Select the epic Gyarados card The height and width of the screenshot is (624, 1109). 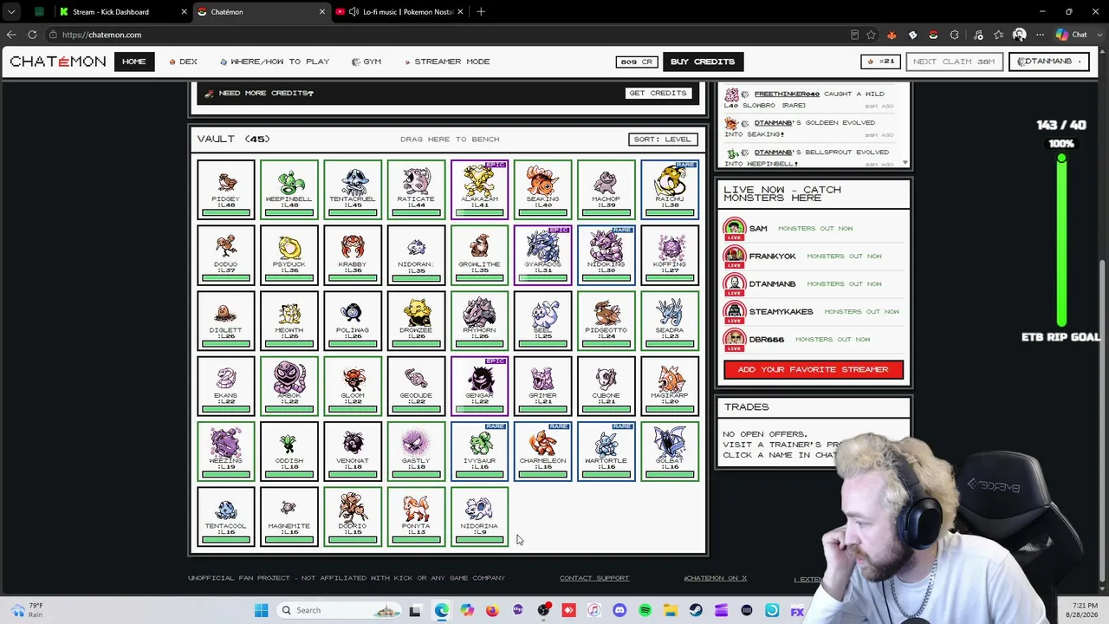tap(542, 255)
